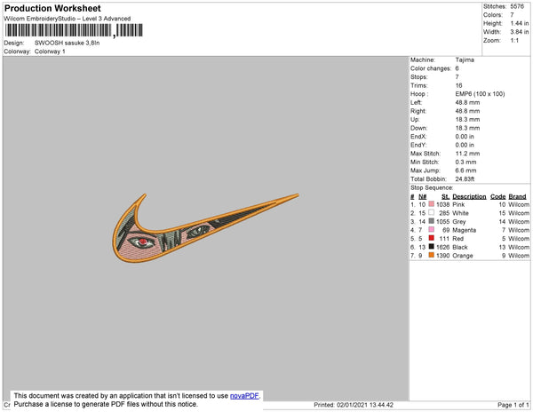Click the Orange thread color swatch
Viewport: 533px width, 412px height.
click(x=432, y=255)
